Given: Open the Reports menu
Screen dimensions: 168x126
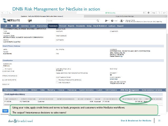Looking at the screenshot, I should [x=71, y=26].
